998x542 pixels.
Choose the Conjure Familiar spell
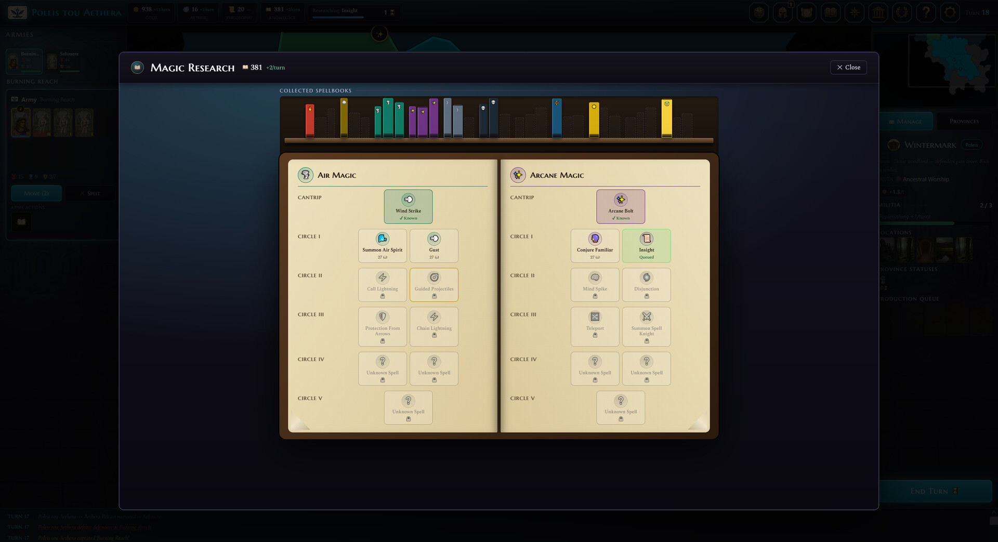point(595,246)
